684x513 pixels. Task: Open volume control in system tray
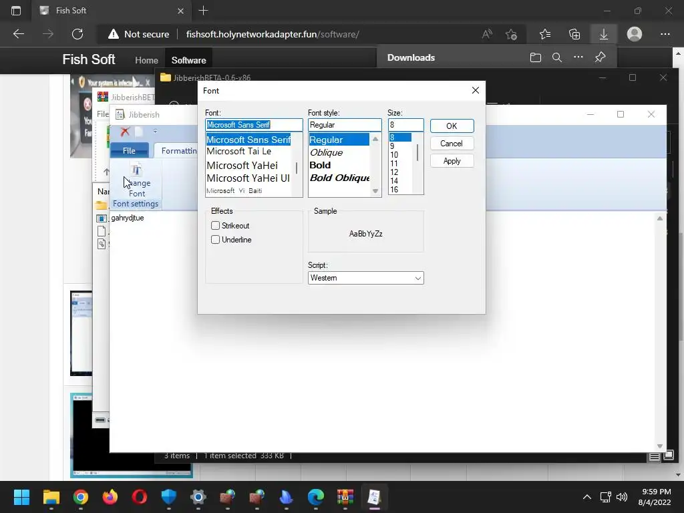[x=622, y=497]
